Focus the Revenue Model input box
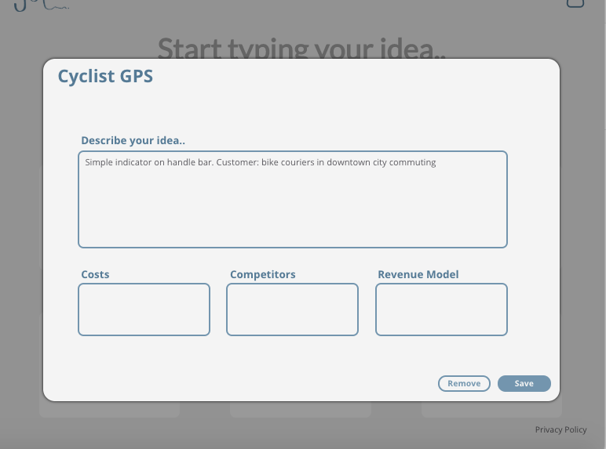 [x=441, y=310]
